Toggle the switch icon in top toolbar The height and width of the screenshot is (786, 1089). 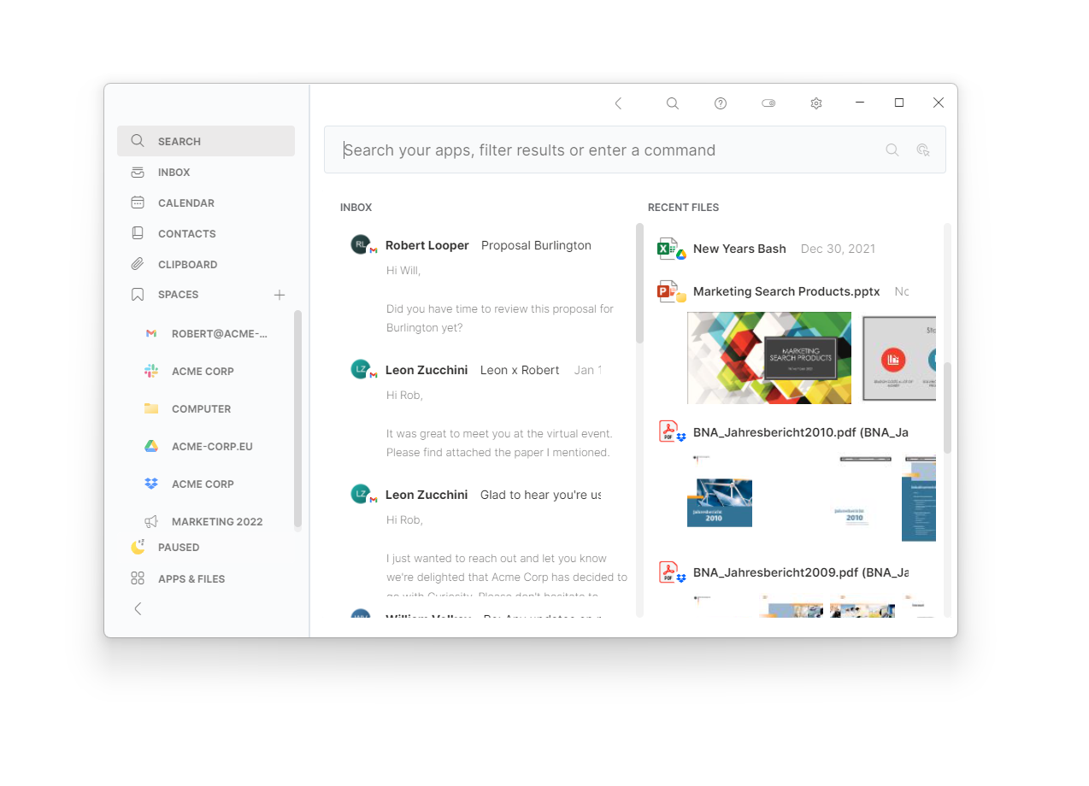[768, 103]
